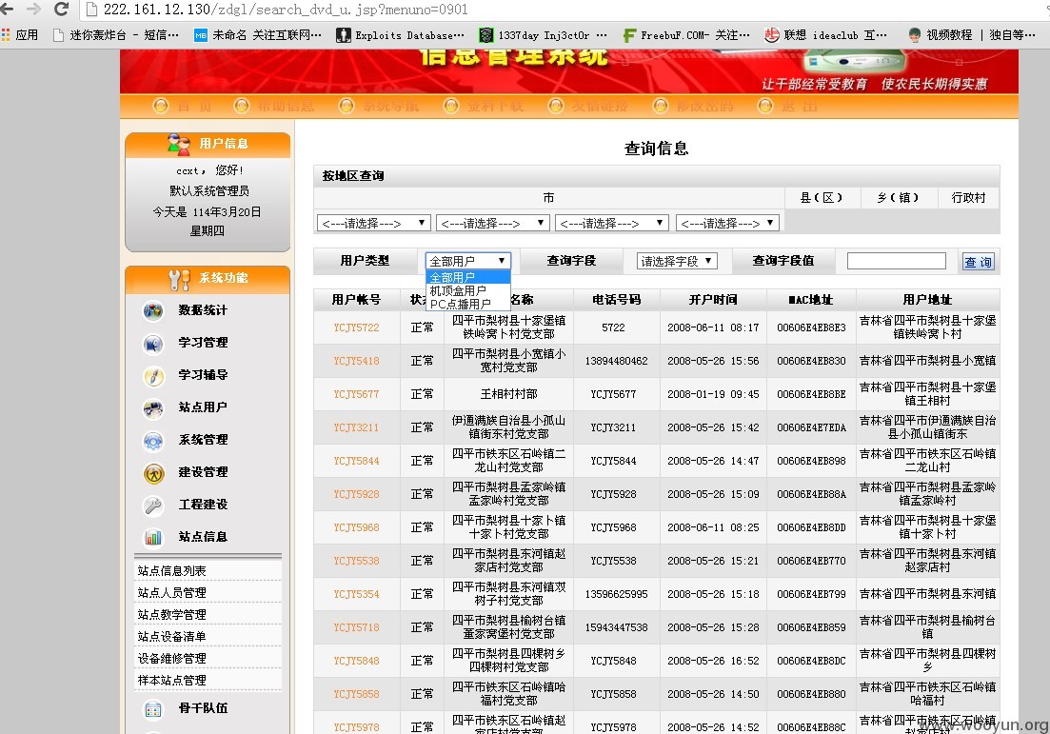Expand the second 请选择 county dropdown

point(493,223)
